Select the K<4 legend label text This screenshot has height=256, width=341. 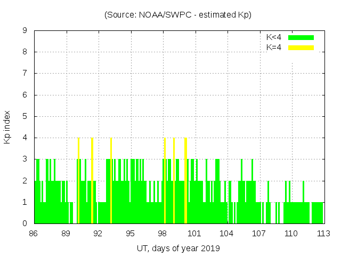tap(274, 37)
